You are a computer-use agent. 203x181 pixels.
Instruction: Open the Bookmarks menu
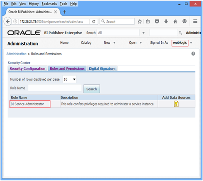49,4
